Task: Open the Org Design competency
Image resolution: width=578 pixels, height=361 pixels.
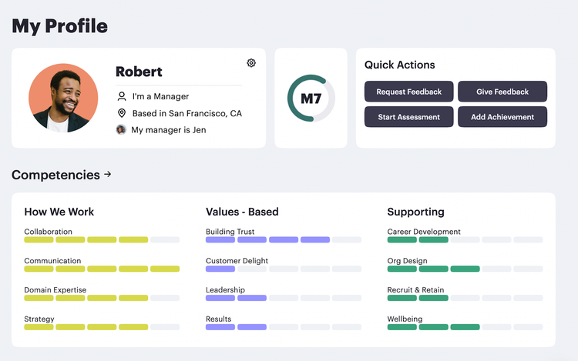Action: pos(407,260)
